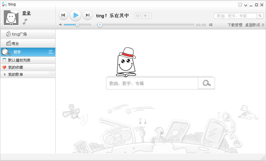266x161 pixels.
Task: Toggle playback order mode icon
Action: [x=211, y=25]
